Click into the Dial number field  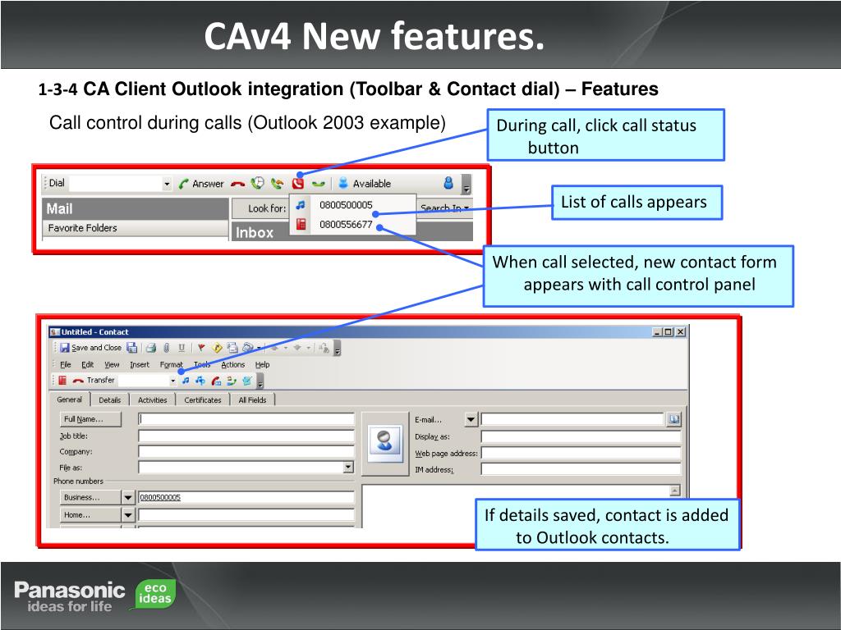click(x=115, y=184)
